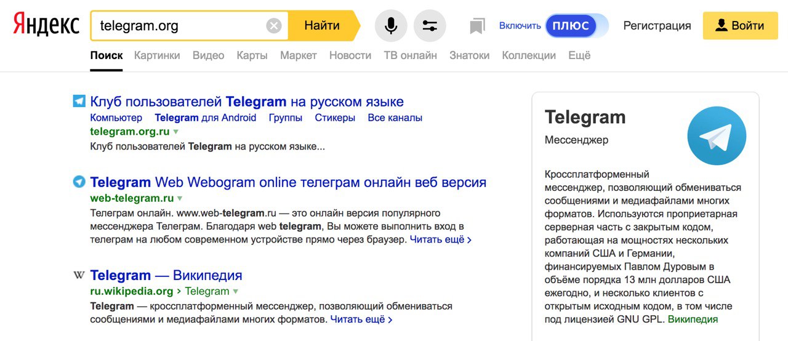Open result Telegram Web Webogram online
Image resolution: width=788 pixels, height=341 pixels.
coord(288,182)
